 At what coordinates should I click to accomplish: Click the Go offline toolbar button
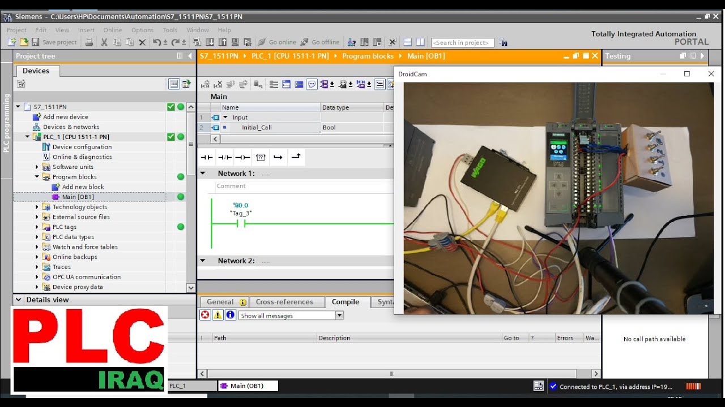(319, 42)
